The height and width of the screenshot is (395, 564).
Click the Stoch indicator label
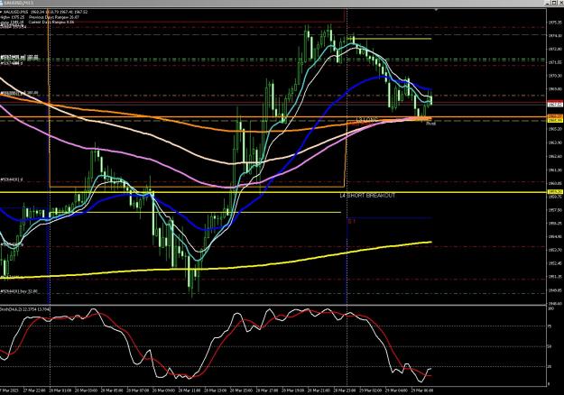pyautogui.click(x=25, y=309)
